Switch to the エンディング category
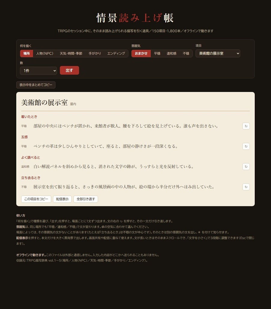The width and height of the screenshot is (271, 309). 116,53
